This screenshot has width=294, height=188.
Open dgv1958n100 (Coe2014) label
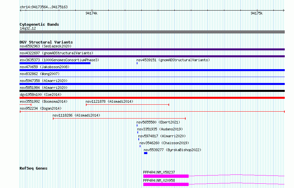click(41, 94)
